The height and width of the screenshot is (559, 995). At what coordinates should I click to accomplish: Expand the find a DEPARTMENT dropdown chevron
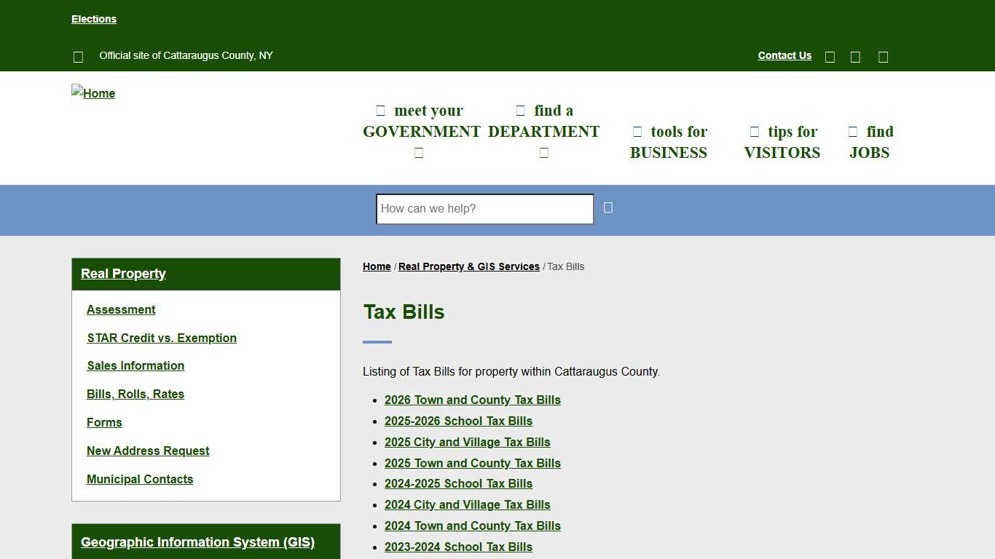(x=544, y=152)
